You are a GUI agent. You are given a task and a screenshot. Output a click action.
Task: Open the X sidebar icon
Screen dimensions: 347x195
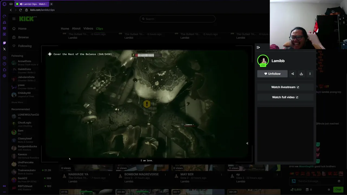4,49
